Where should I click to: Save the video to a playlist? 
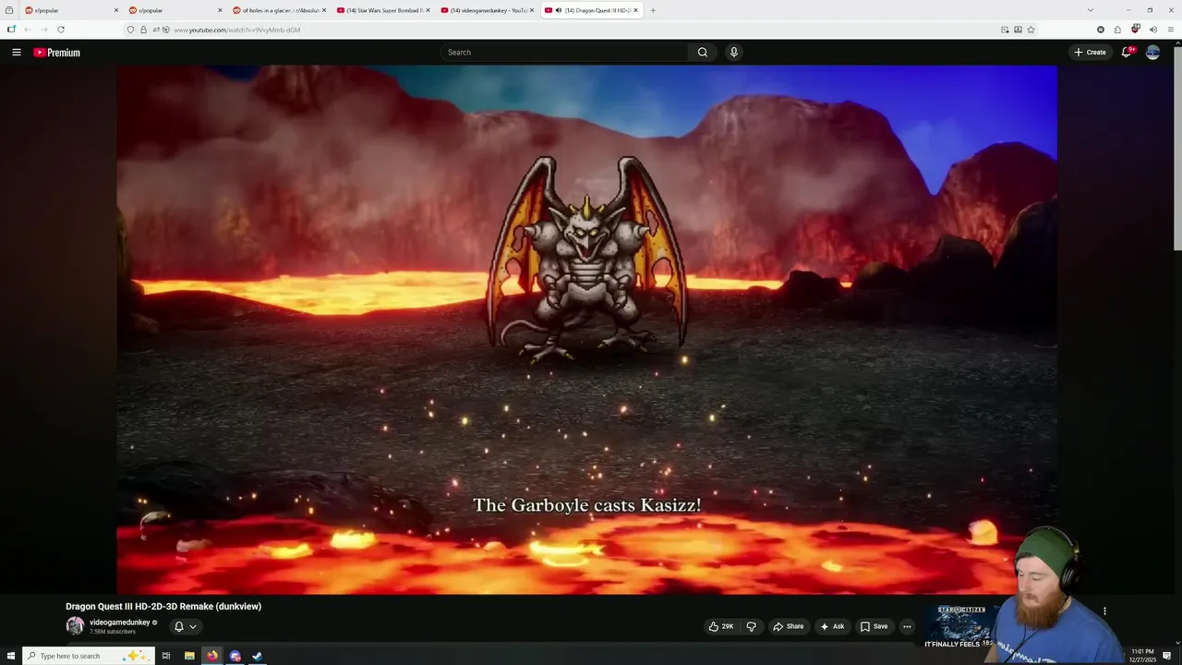(x=874, y=626)
